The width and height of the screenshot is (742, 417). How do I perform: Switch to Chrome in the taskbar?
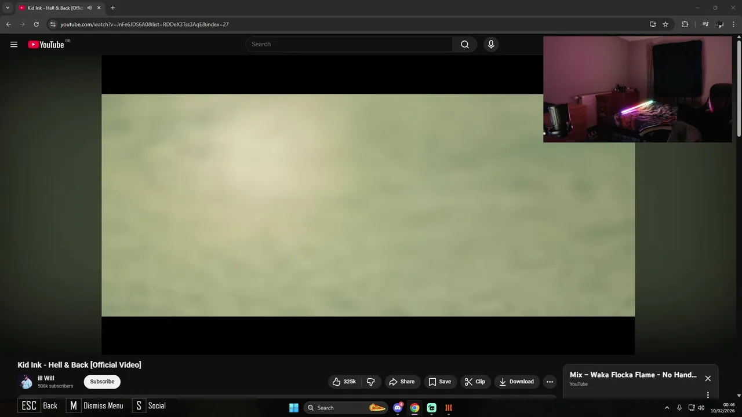click(414, 408)
